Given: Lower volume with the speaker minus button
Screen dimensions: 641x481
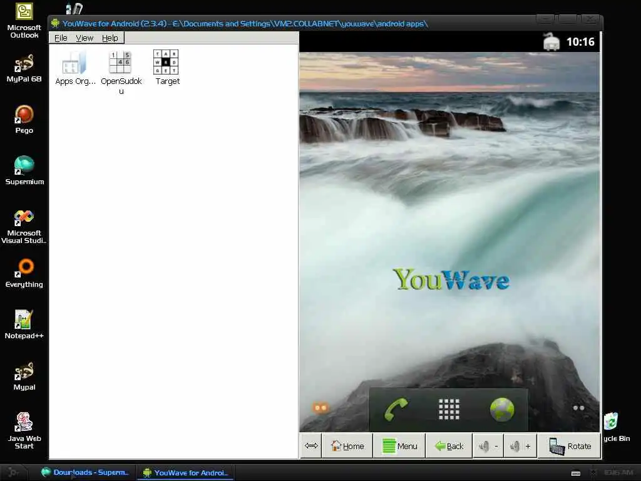Looking at the screenshot, I should (x=488, y=446).
